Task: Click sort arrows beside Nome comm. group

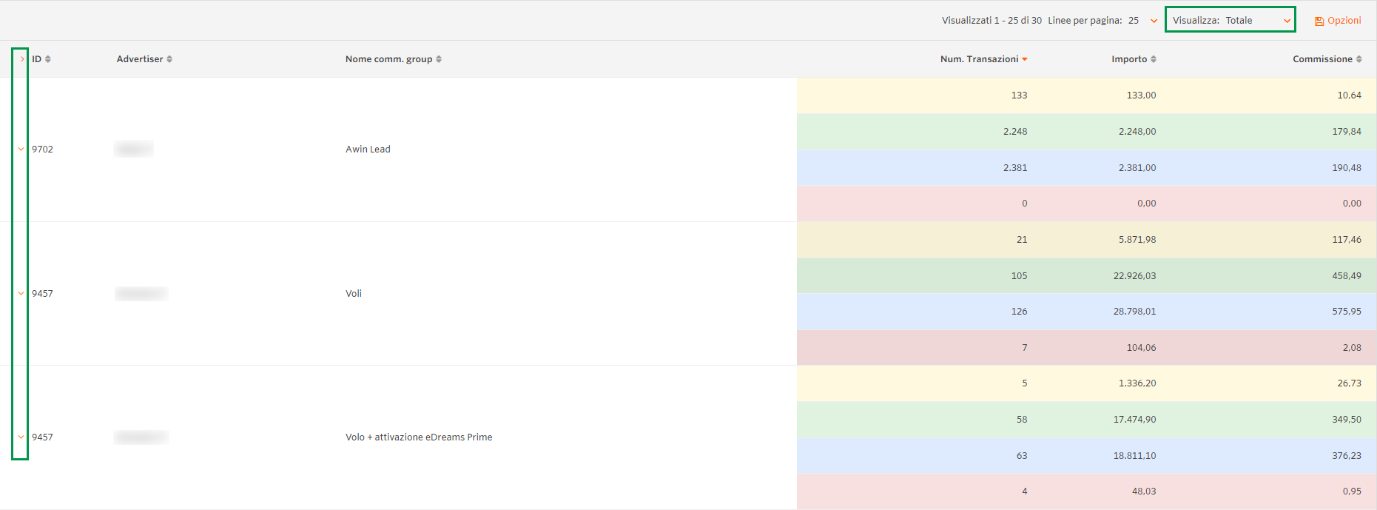Action: pyautogui.click(x=439, y=59)
